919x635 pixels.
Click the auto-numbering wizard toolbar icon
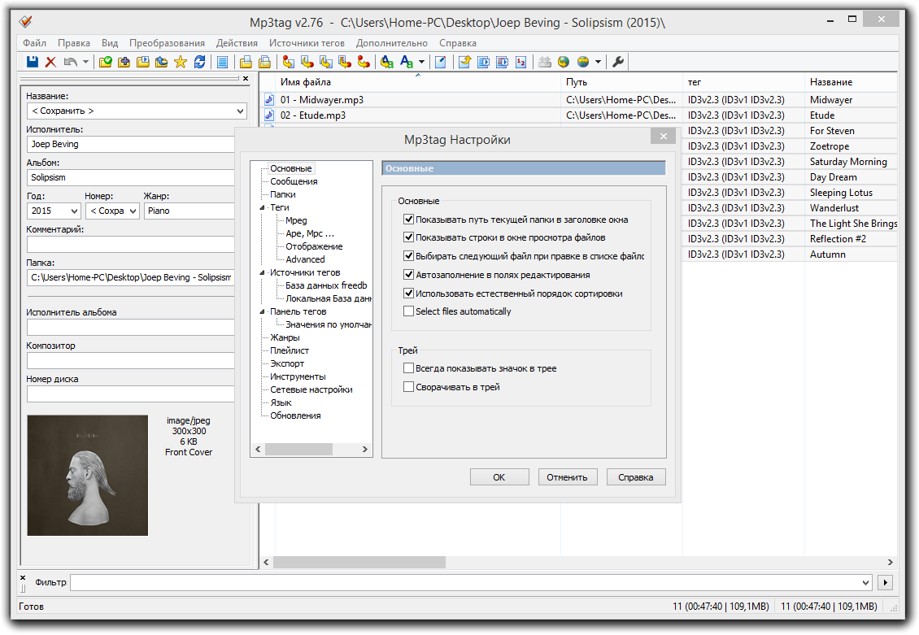click(520, 62)
